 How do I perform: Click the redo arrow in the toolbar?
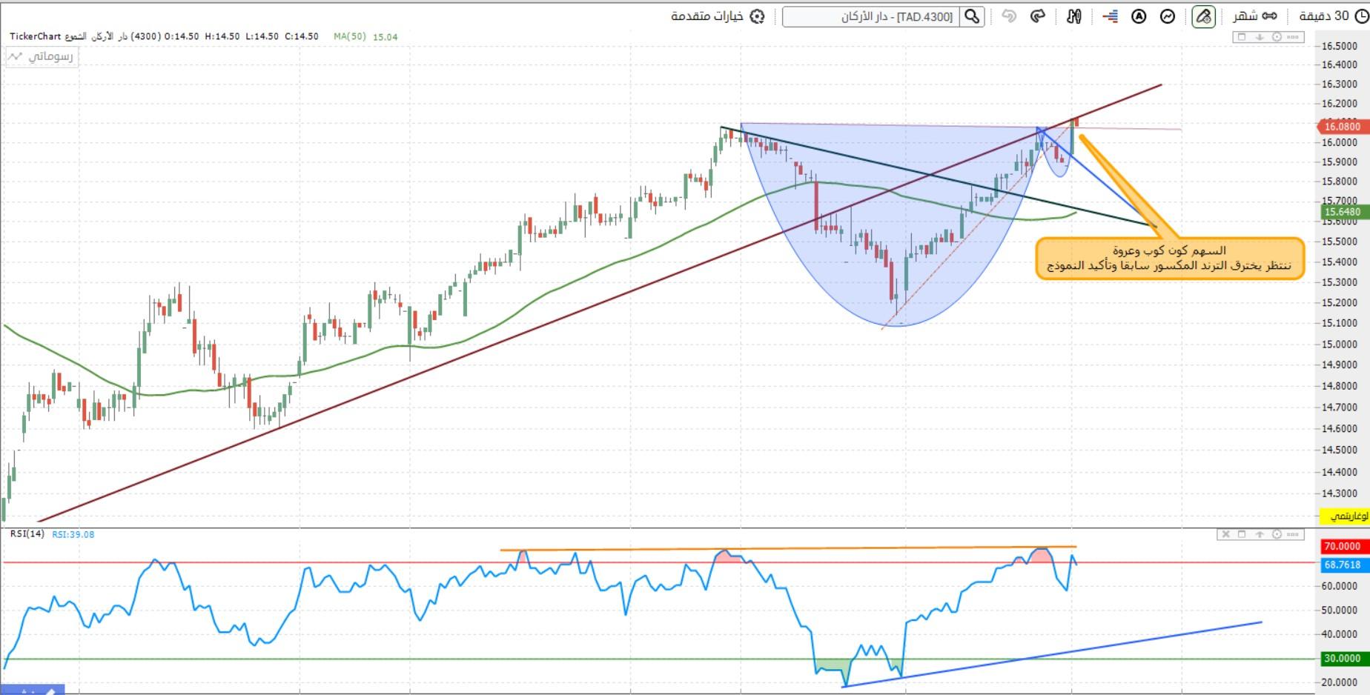(1038, 16)
